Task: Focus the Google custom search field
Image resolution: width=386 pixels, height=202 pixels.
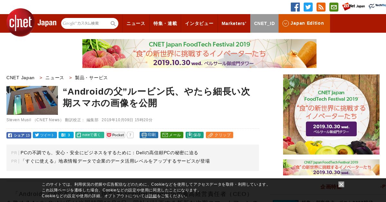Action: coord(86,23)
